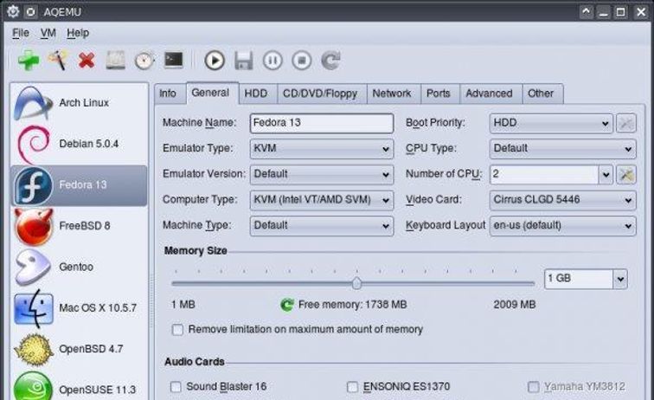Viewport: 654px width, 400px height.
Task: Select OpenBSD 4.7 in the list
Action: [x=80, y=349]
